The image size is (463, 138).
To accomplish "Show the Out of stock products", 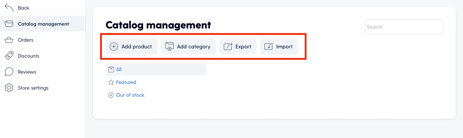I will (x=130, y=95).
